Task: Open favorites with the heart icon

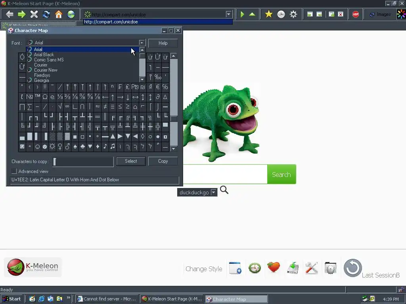Action: (x=274, y=267)
